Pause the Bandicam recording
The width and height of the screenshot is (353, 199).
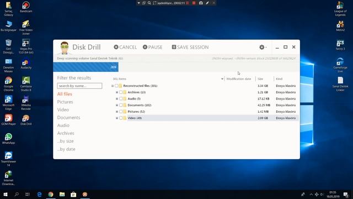coord(188,3)
